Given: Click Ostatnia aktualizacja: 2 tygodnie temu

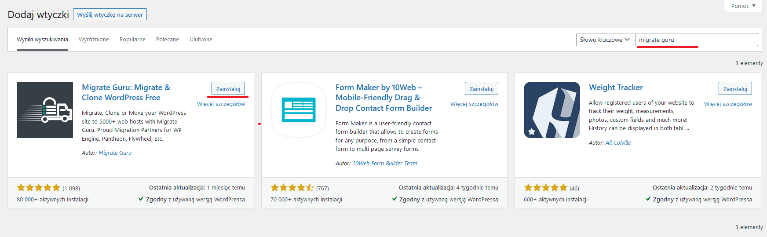Looking at the screenshot, I should click(702, 188).
